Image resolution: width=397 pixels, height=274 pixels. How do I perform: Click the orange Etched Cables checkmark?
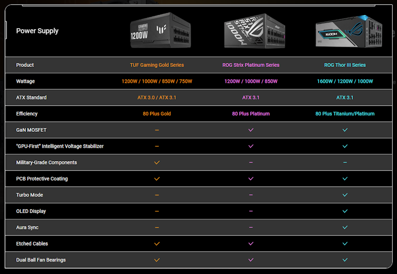157,244
